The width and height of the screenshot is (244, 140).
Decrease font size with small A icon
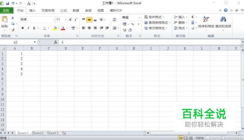[x=76, y=20]
